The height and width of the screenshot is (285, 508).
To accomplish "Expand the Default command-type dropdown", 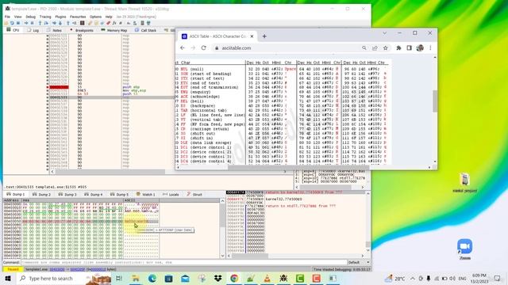I will point(358,262).
